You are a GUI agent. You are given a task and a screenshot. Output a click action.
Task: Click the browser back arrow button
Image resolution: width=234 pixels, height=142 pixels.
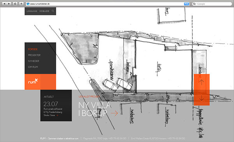[4, 4]
